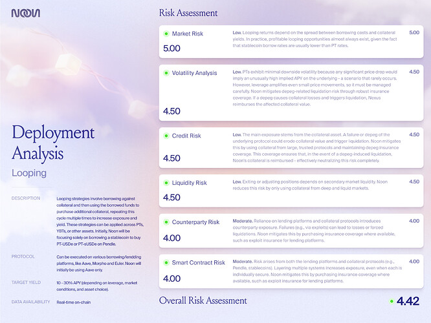
Task: Click the large 4.50 Liquidity Risk score
Action: 171,197
